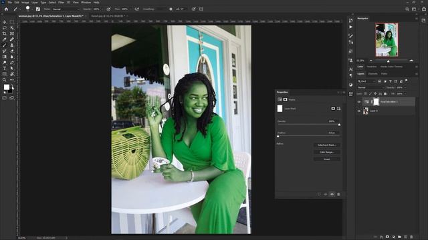Click the trash icon in Properties panel
Image resolution: width=428 pixels, height=240 pixels.
point(338,194)
